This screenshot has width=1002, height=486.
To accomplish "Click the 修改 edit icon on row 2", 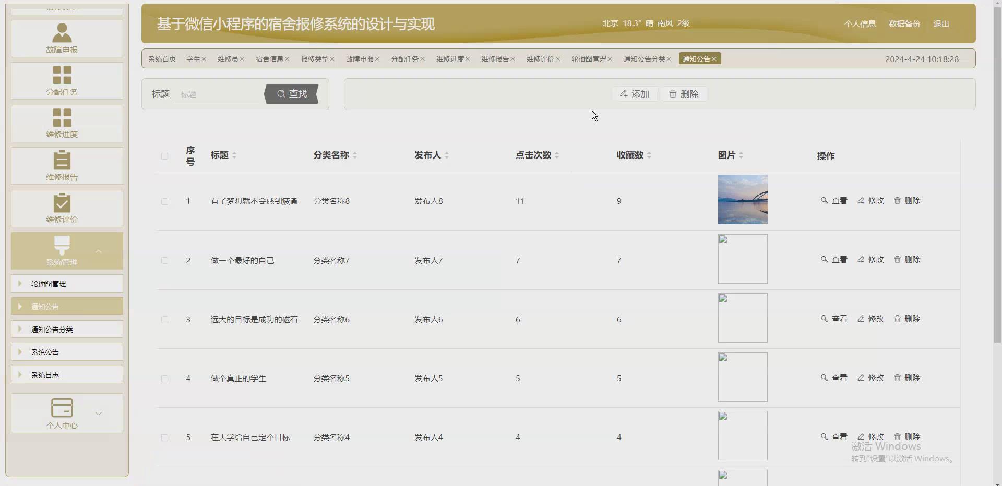I will 861,260.
